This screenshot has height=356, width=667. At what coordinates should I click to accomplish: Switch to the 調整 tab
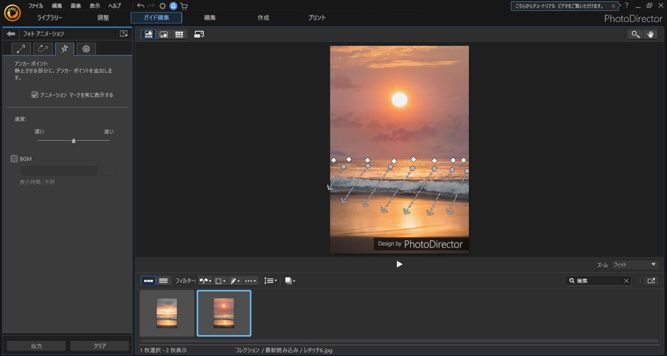pyautogui.click(x=103, y=18)
